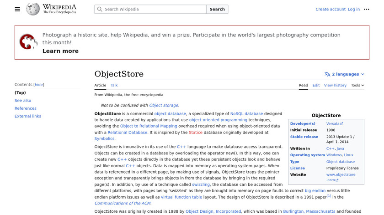Click the Wikipedia globe logo
Viewport: 384px width, 215px height.
click(x=33, y=9)
